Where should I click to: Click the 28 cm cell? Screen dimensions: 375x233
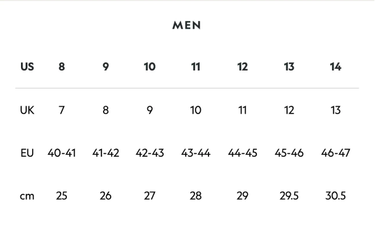pos(196,196)
